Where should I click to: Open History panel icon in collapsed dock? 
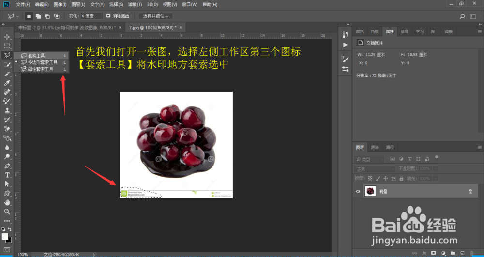(346, 34)
